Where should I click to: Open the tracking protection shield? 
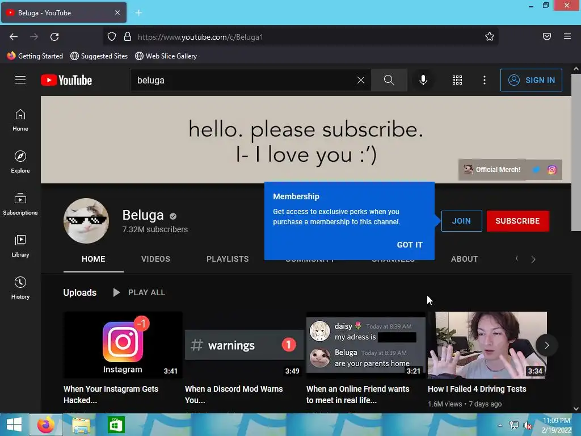pos(112,37)
